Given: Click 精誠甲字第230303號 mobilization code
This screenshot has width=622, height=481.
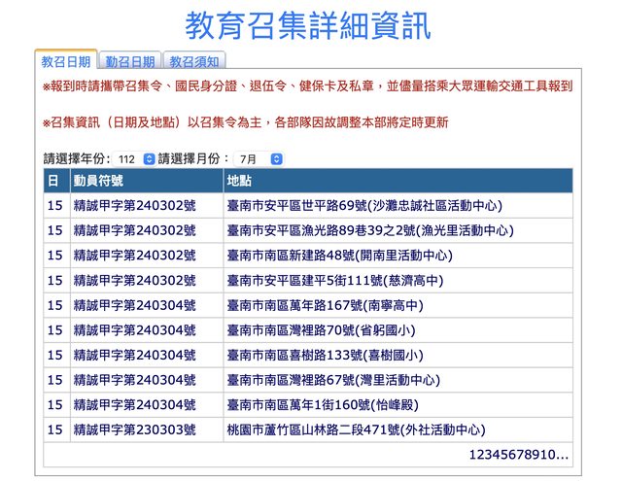Looking at the screenshot, I should click(134, 429).
